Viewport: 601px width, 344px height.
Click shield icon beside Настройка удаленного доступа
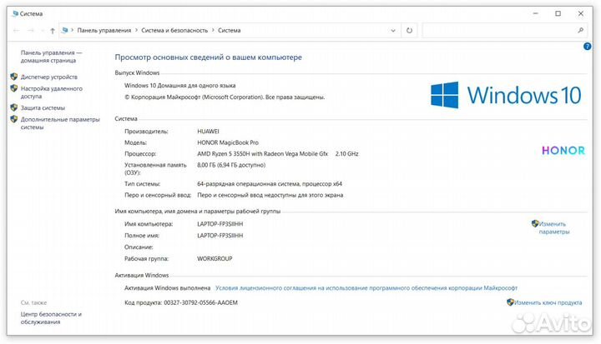click(14, 88)
